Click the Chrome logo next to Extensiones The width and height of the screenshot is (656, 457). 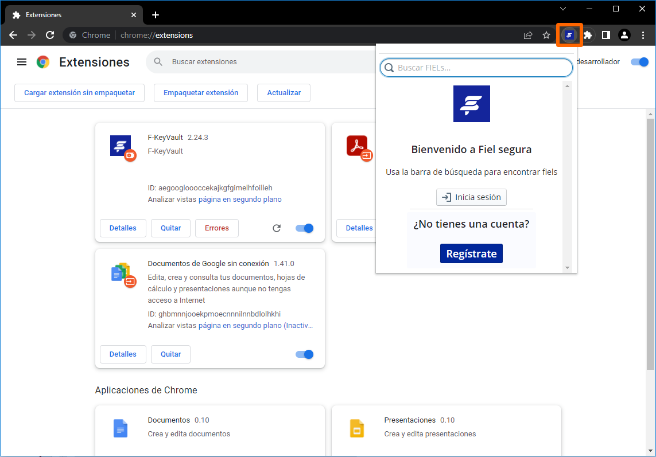pyautogui.click(x=42, y=62)
